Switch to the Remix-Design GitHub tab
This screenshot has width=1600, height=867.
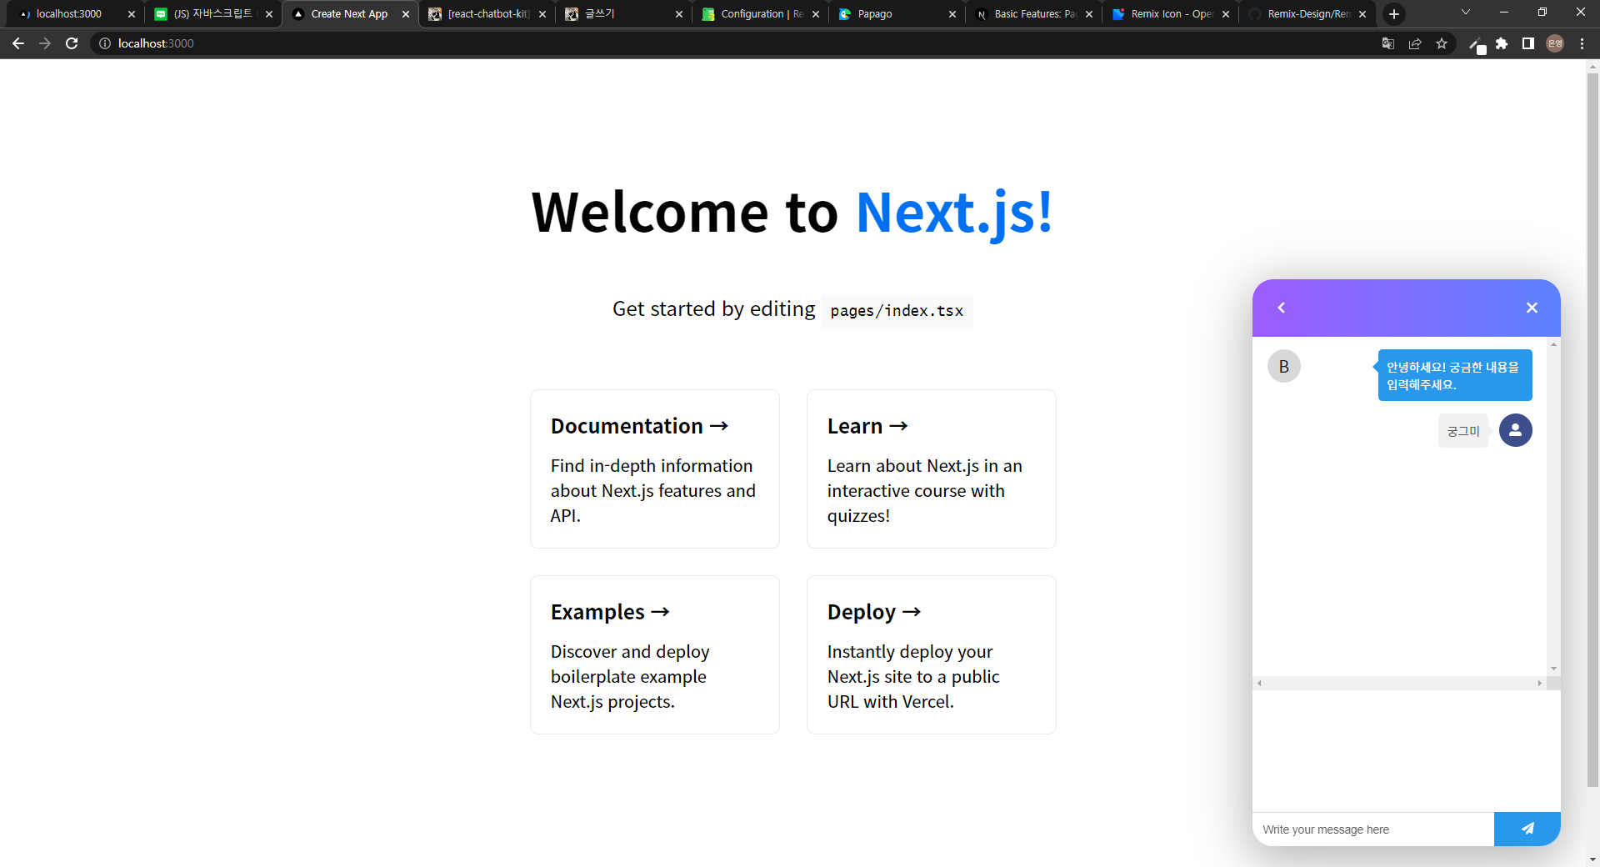(1308, 14)
